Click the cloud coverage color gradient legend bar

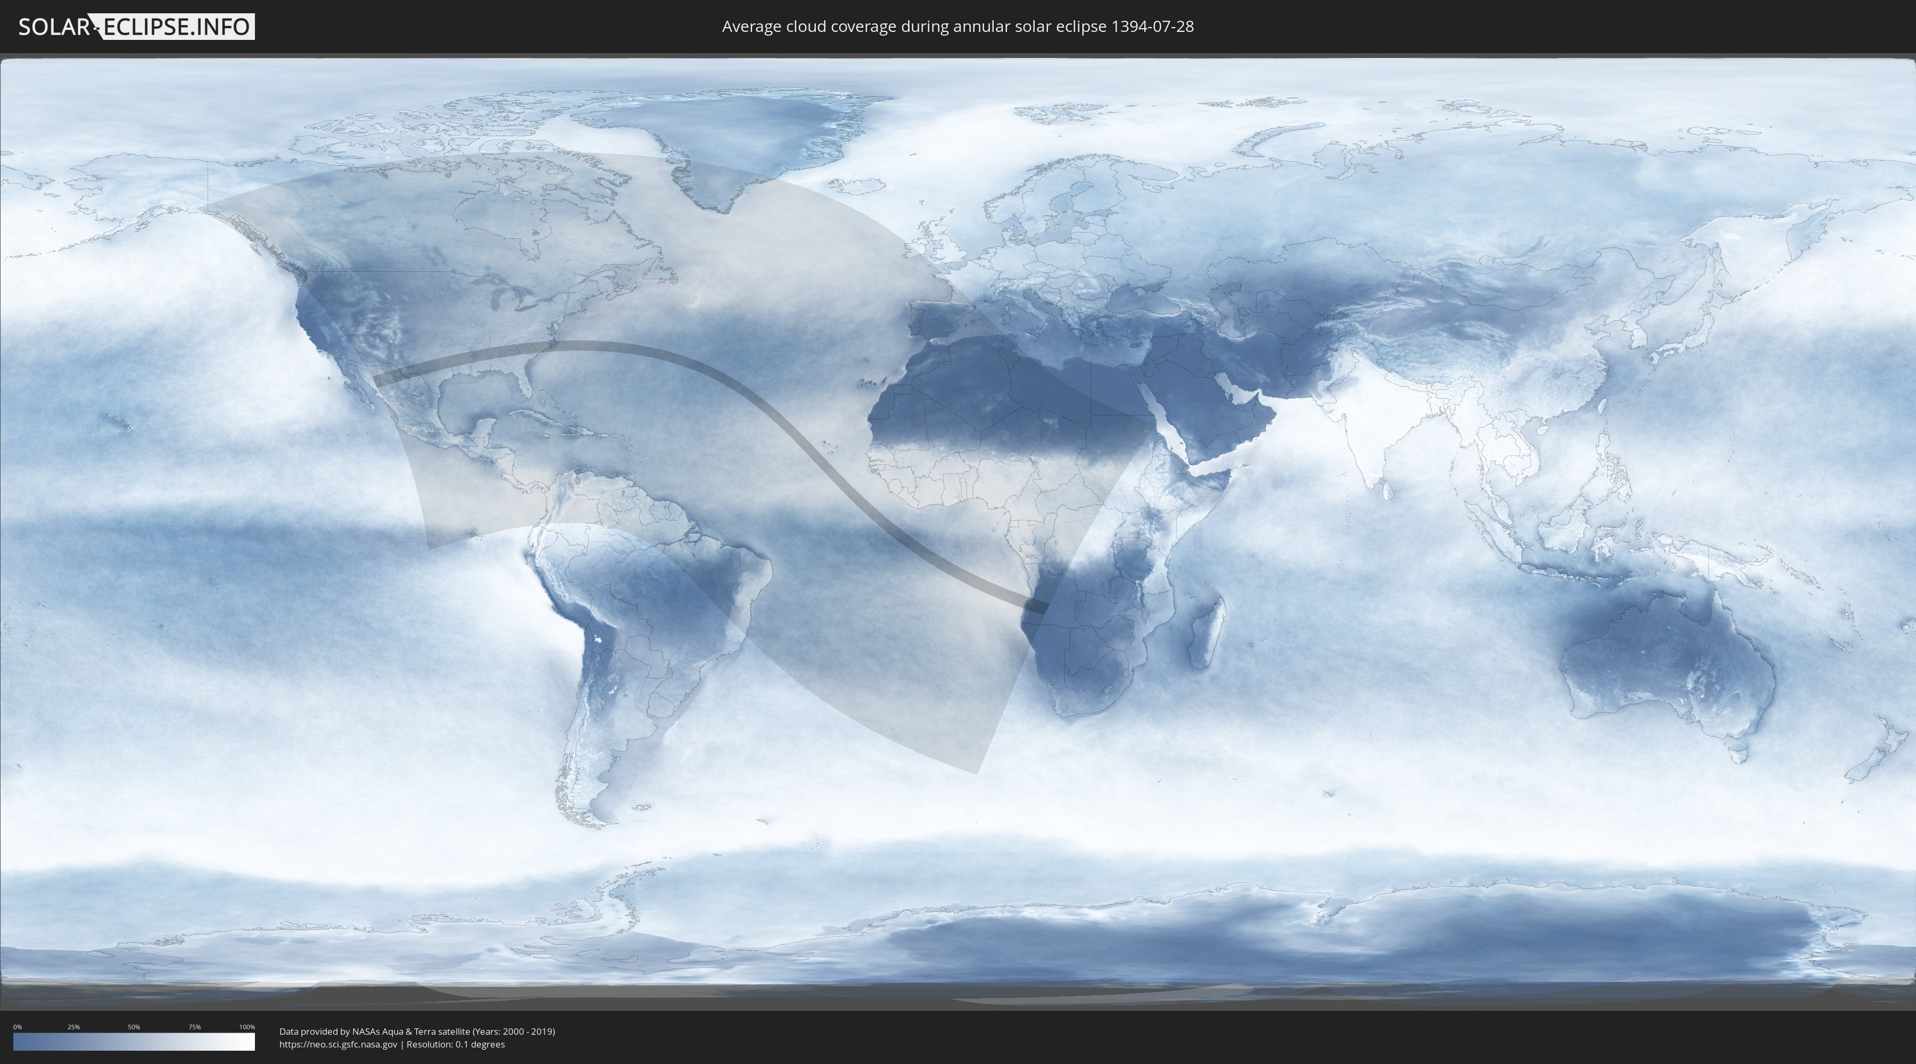click(x=134, y=1042)
